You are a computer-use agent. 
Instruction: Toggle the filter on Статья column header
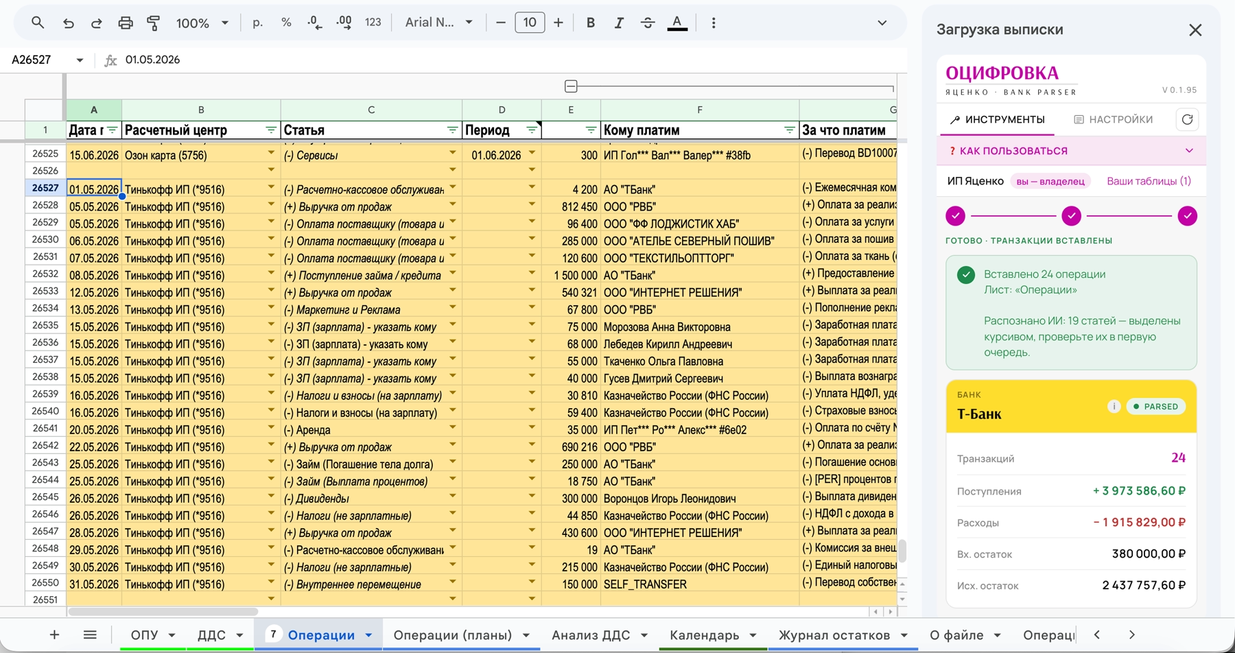(x=452, y=130)
